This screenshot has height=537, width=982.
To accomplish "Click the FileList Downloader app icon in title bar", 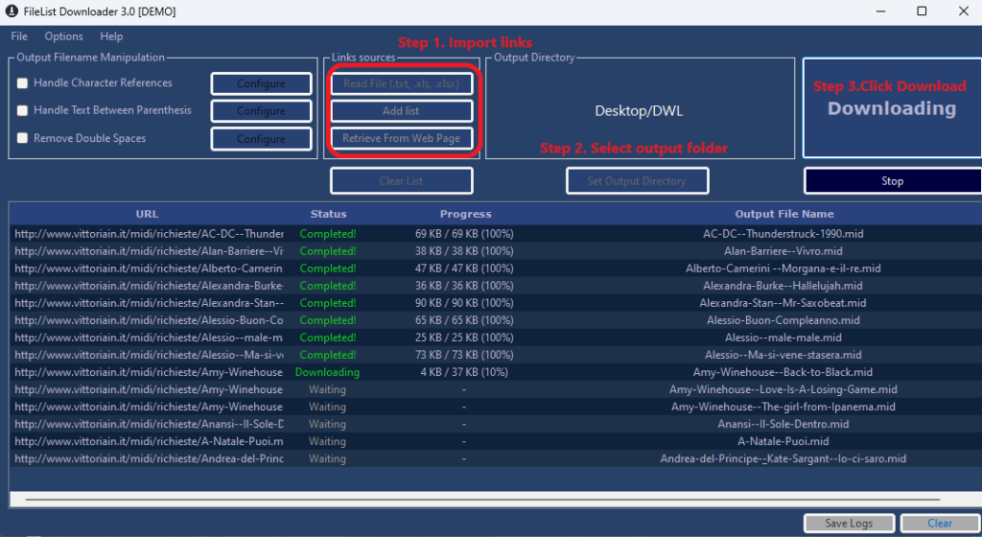I will pyautogui.click(x=12, y=12).
